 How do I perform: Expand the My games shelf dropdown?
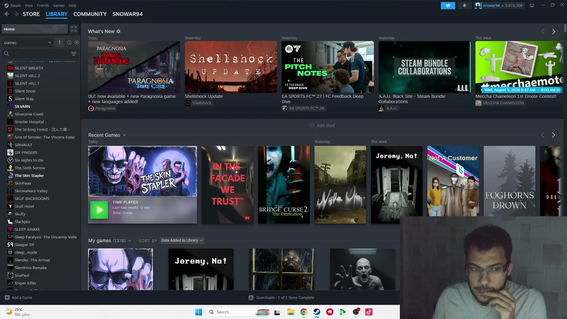(x=129, y=241)
